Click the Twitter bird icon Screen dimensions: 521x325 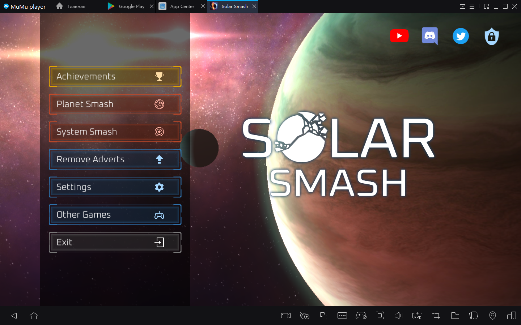point(461,36)
